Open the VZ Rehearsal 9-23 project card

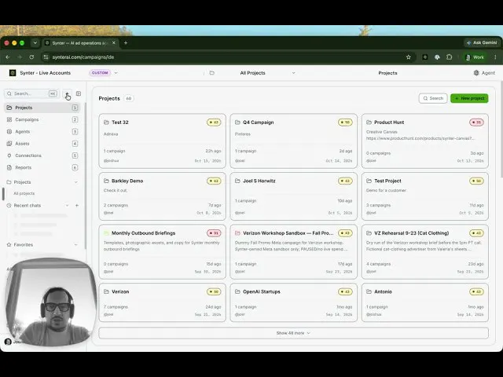tap(425, 251)
